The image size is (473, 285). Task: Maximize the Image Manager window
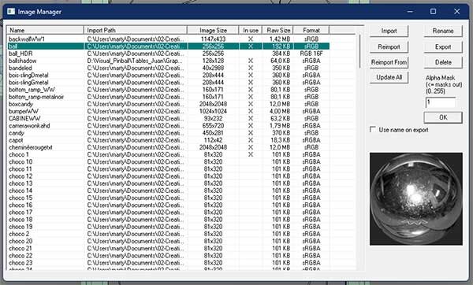[x=433, y=12]
